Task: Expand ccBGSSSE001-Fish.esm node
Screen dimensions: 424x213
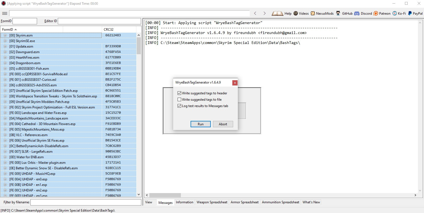Action: pos(5,69)
